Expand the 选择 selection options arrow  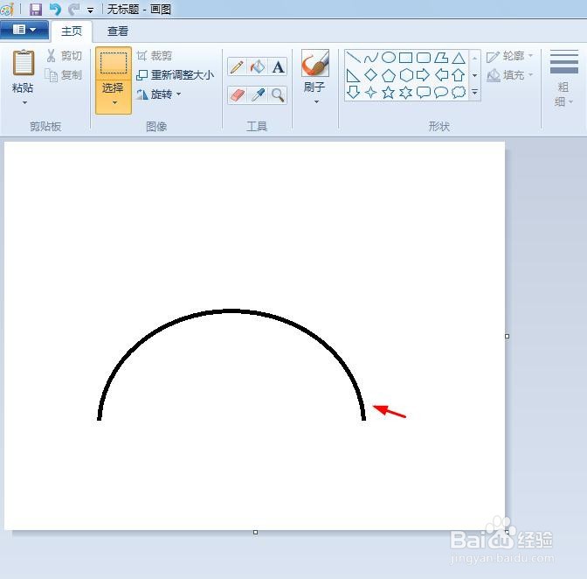pos(114,102)
